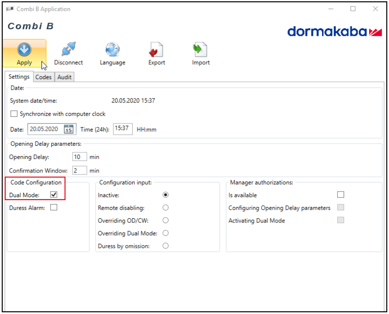The width and height of the screenshot is (389, 314).
Task: Click the Import file icon
Action: [x=201, y=50]
